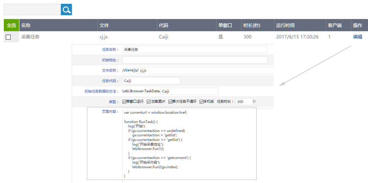Focus the 文件名称 input containing cj.js

tap(206, 70)
